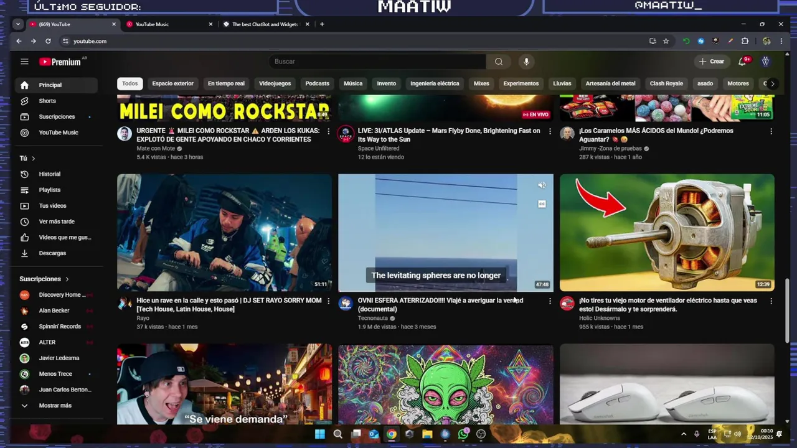Open Tus videos in the sidebar
Viewport: 797px width, 448px height.
coord(57,206)
